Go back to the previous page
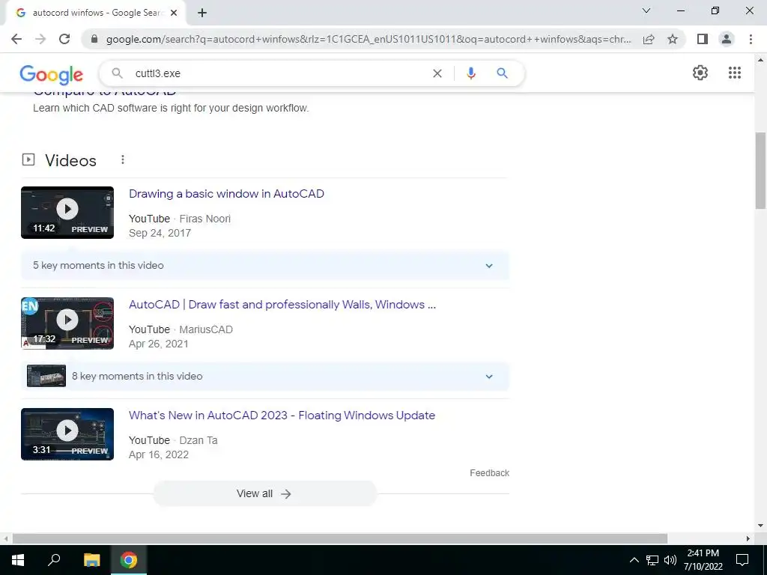 [16, 39]
